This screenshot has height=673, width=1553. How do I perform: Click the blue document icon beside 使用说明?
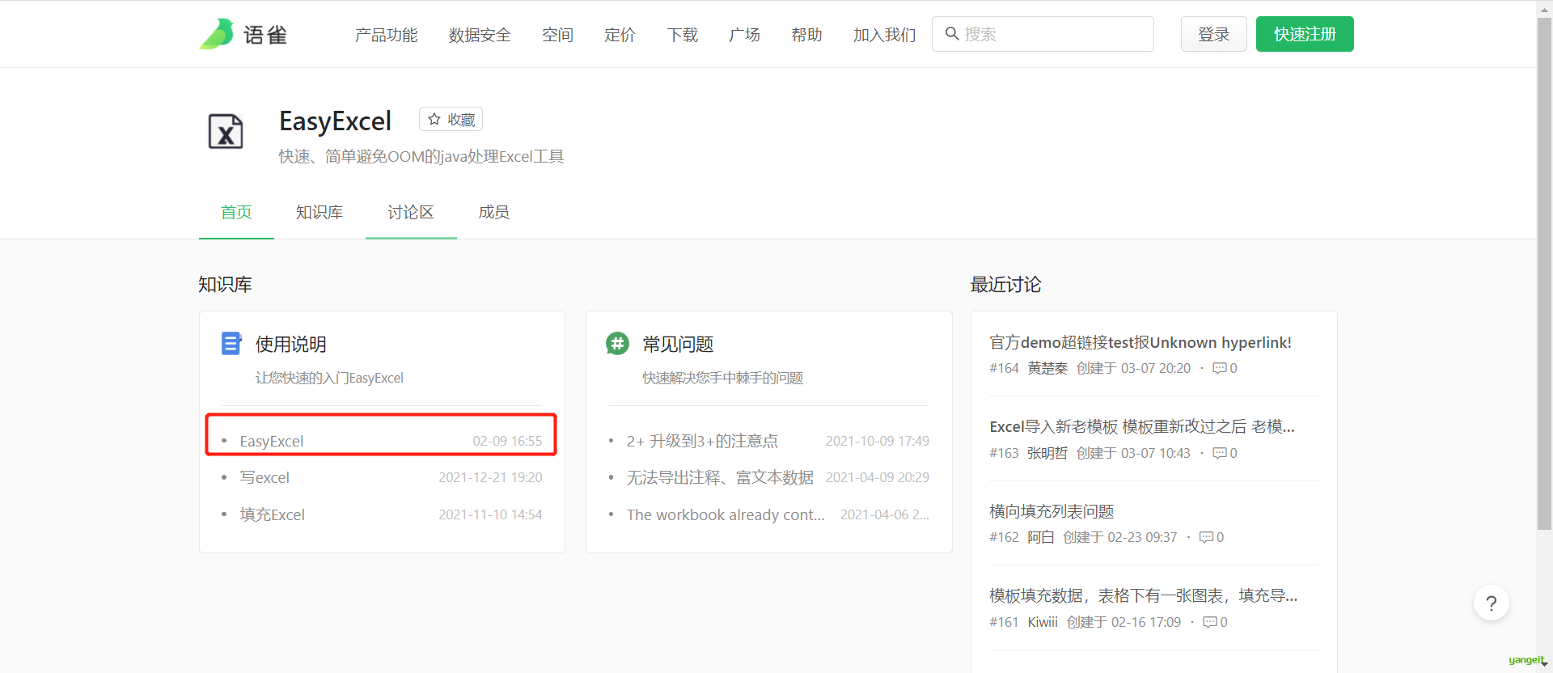click(231, 343)
